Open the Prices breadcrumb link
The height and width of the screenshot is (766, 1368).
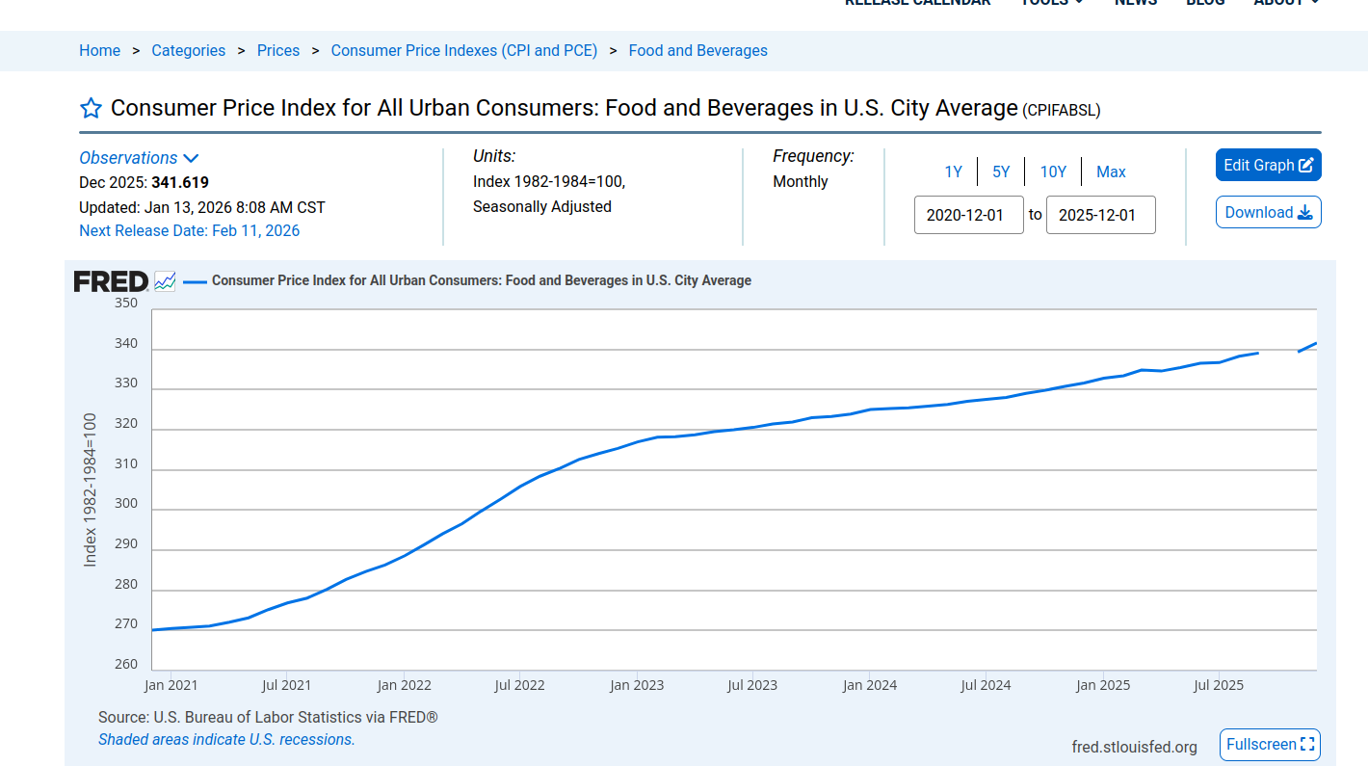[x=278, y=51]
